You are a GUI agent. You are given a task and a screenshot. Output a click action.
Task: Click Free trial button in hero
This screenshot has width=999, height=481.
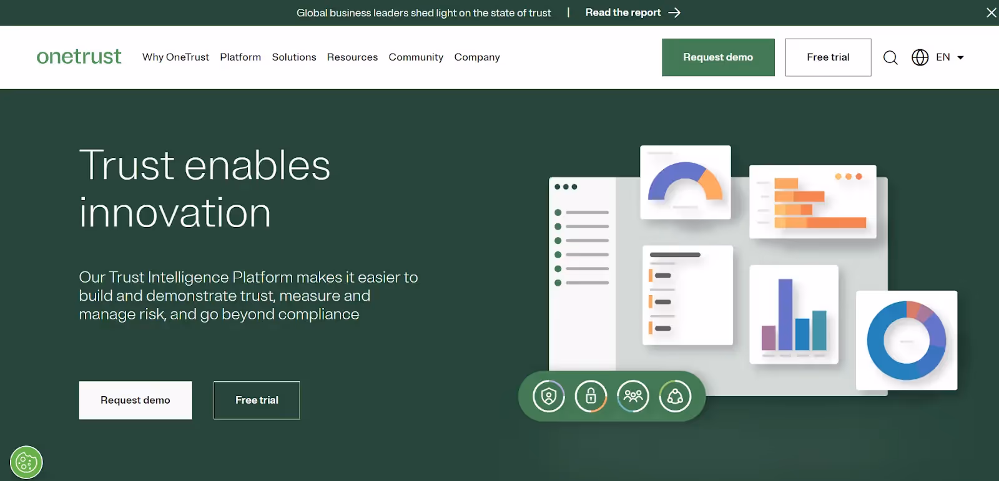[x=257, y=400]
